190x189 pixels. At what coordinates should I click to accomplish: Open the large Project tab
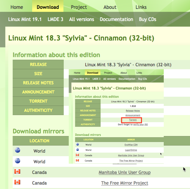(x=79, y=7)
